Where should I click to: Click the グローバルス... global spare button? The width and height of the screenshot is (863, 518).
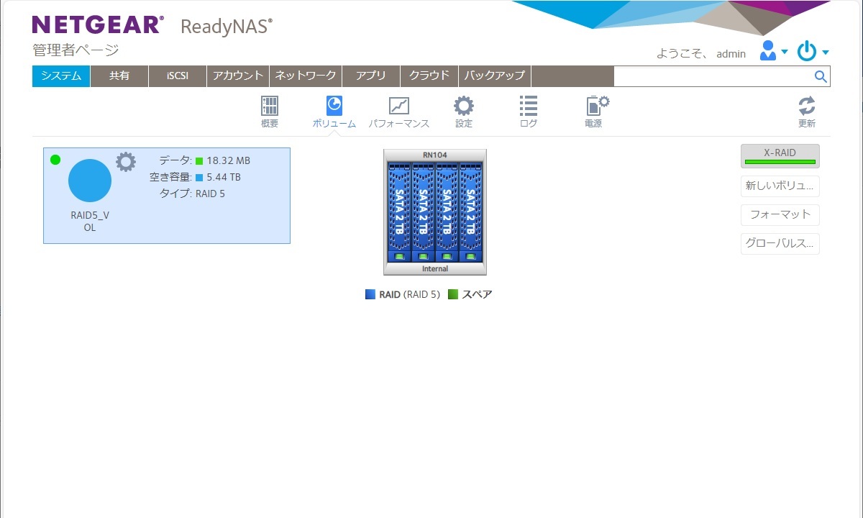click(x=780, y=243)
